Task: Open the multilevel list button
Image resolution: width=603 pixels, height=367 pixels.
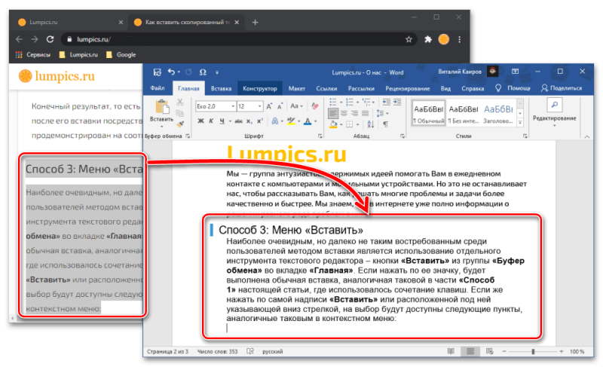Action: 366,102
